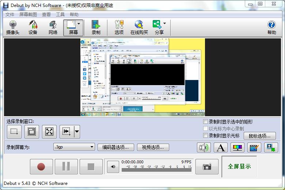Choose the select-window recording tool
The width and height of the screenshot is (285, 190).
32,132
